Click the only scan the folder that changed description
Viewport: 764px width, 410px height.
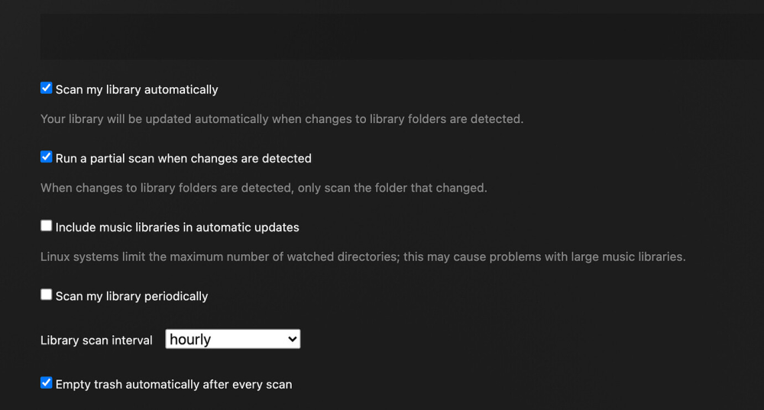[392, 188]
